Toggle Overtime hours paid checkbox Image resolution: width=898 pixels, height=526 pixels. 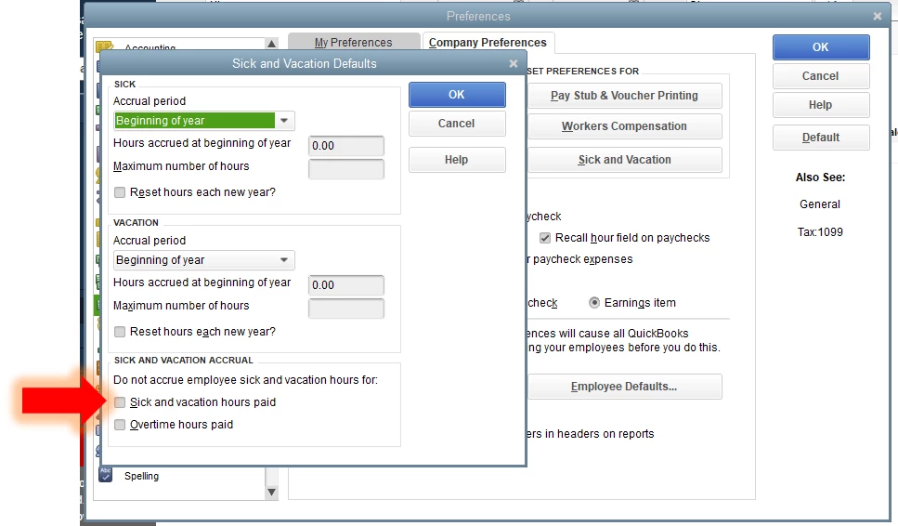tap(120, 425)
